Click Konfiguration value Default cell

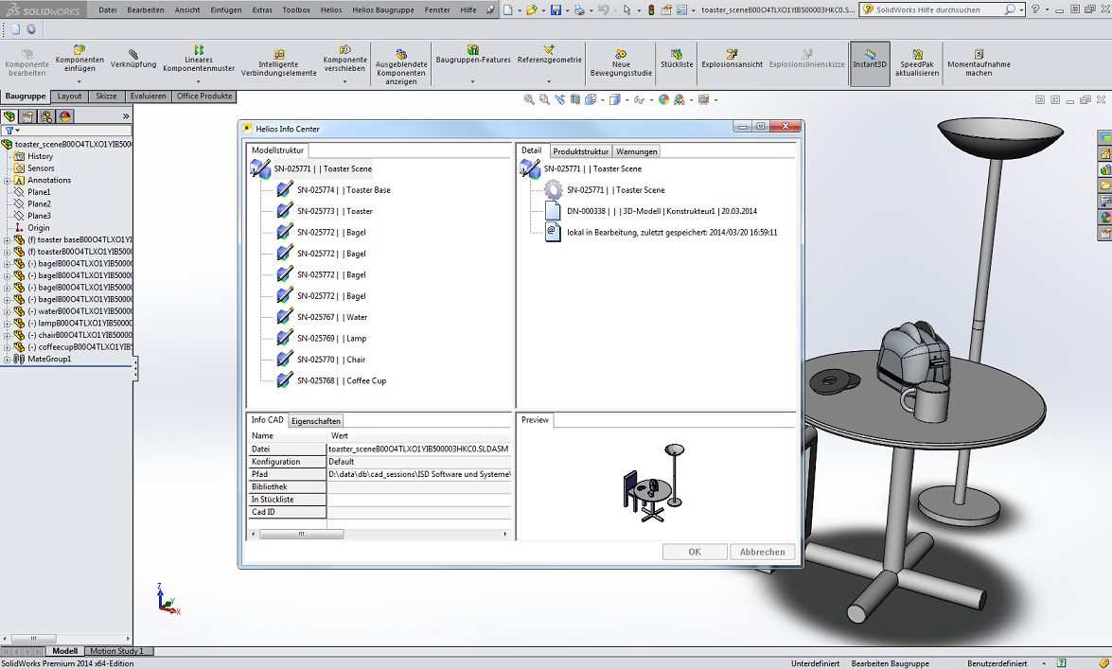coord(418,462)
